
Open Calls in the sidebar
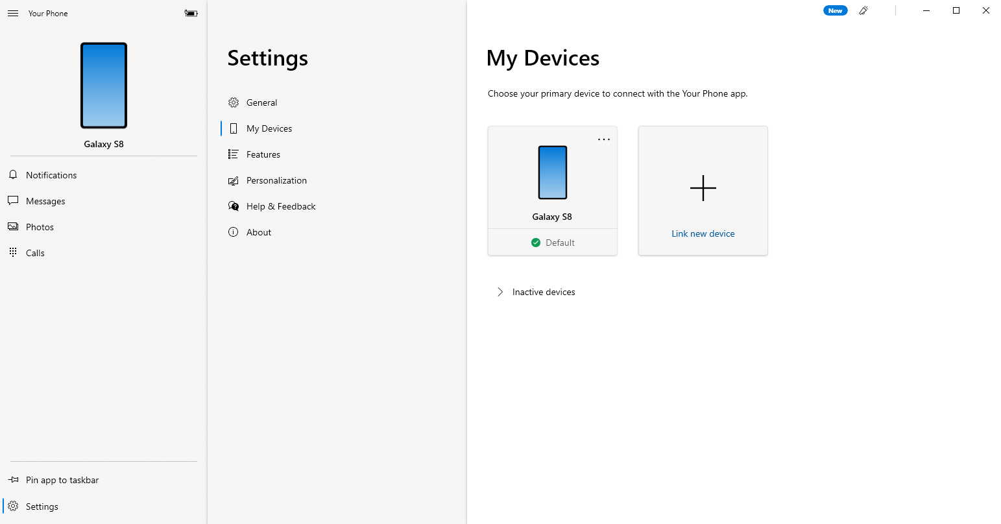pos(104,253)
